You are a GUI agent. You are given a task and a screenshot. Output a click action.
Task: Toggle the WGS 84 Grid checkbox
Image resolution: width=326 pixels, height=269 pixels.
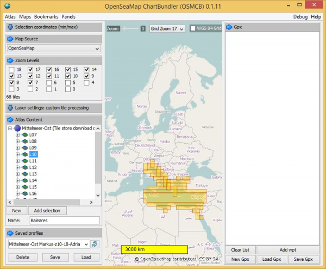tap(193, 28)
